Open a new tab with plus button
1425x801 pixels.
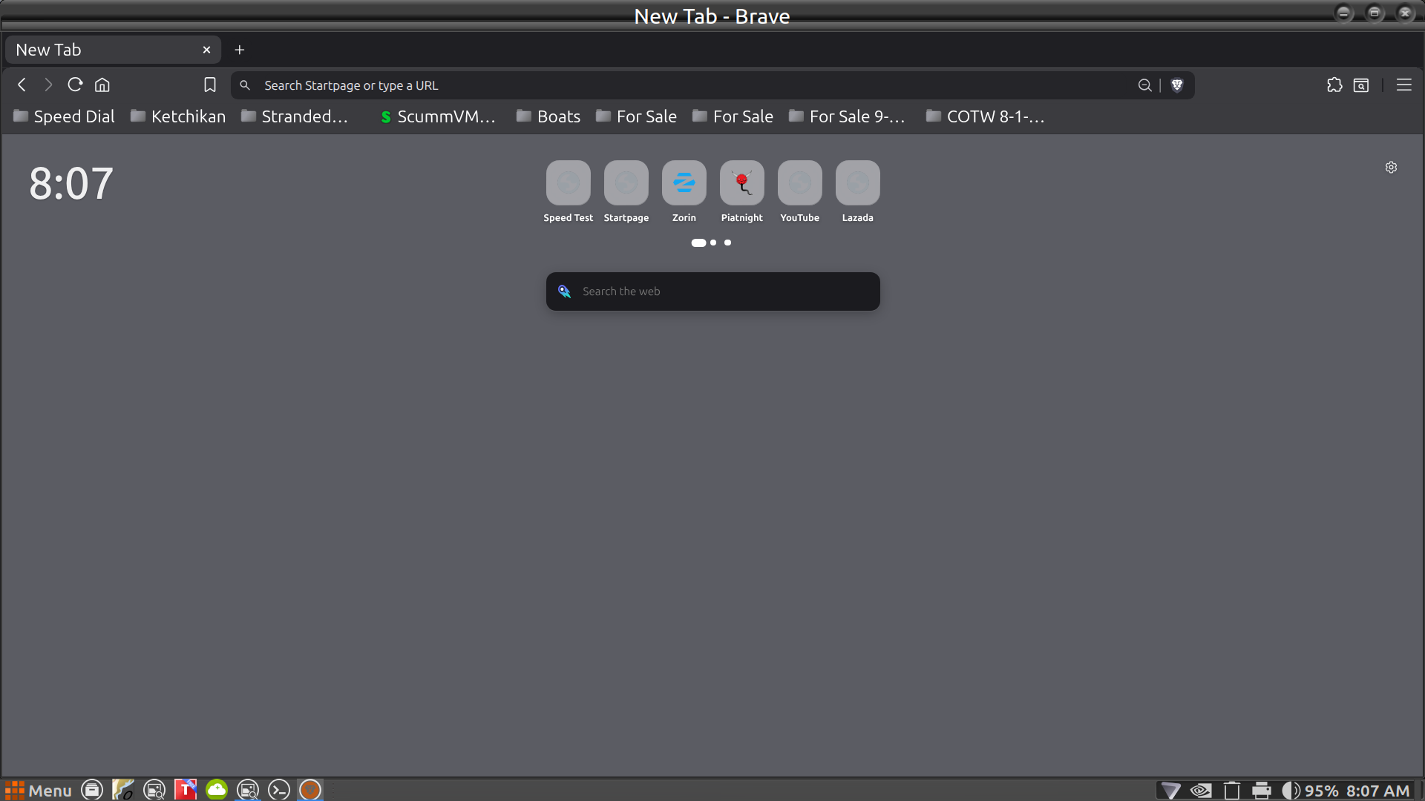(240, 50)
